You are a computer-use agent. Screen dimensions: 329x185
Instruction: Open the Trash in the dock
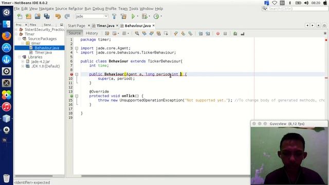(x=7, y=178)
